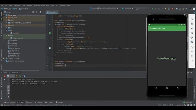Click the locate file target icon in Project panel
Image resolution: width=196 pixels, height=110 pixels.
click(33, 12)
